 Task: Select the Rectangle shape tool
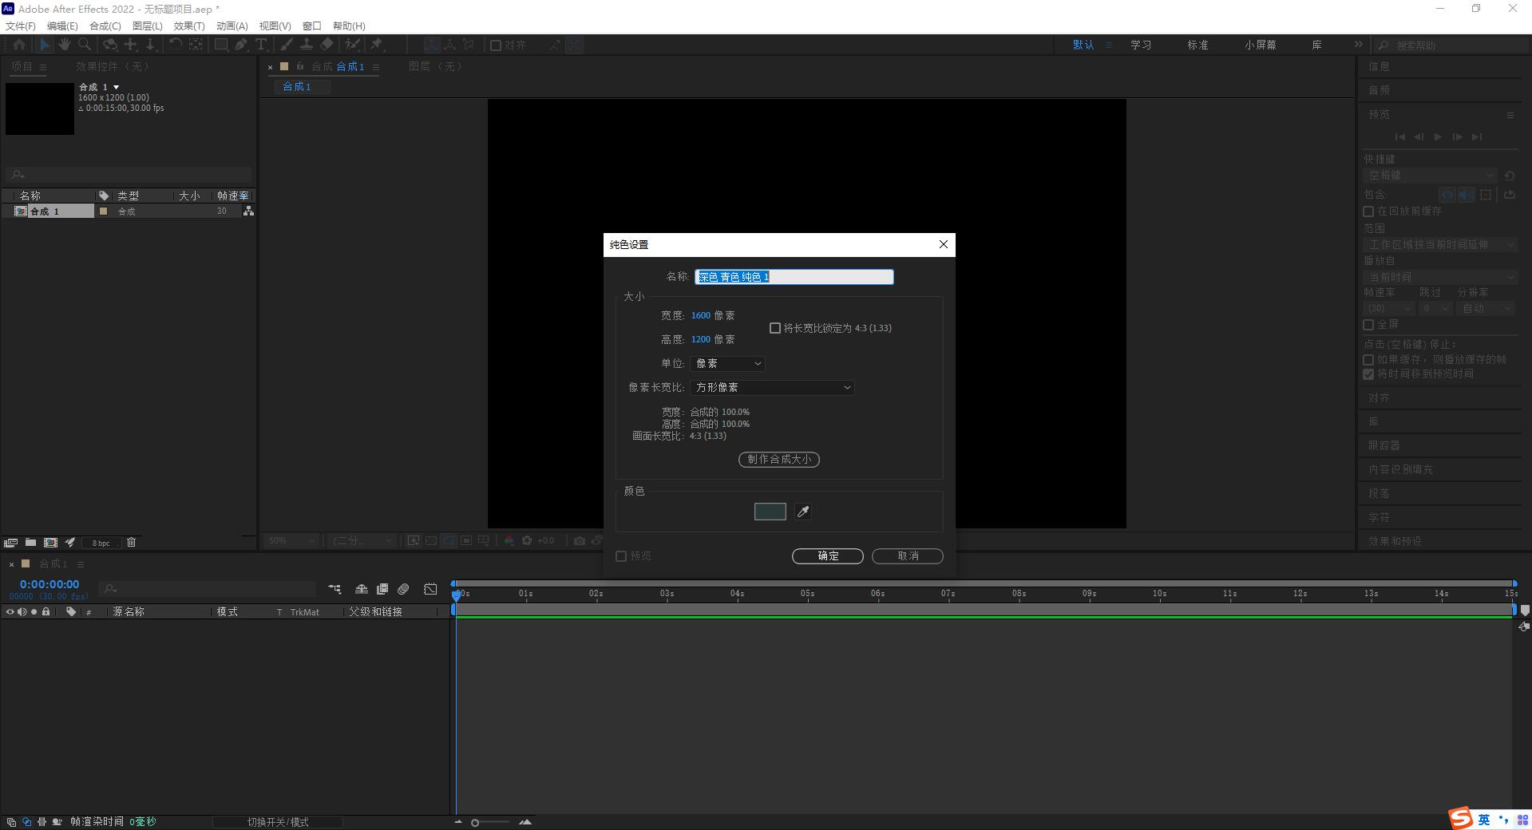221,45
